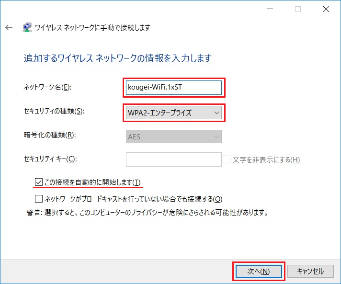Viewport: 341px width, 284px height.
Task: Go back with the arrow icon
Action: [x=9, y=27]
